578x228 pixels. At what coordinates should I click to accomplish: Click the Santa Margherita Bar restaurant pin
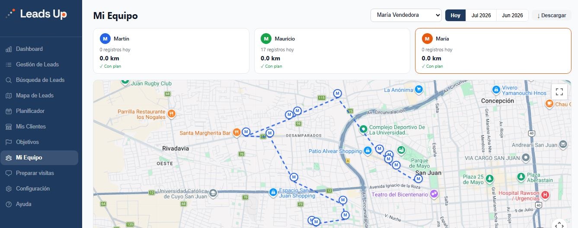(236, 133)
